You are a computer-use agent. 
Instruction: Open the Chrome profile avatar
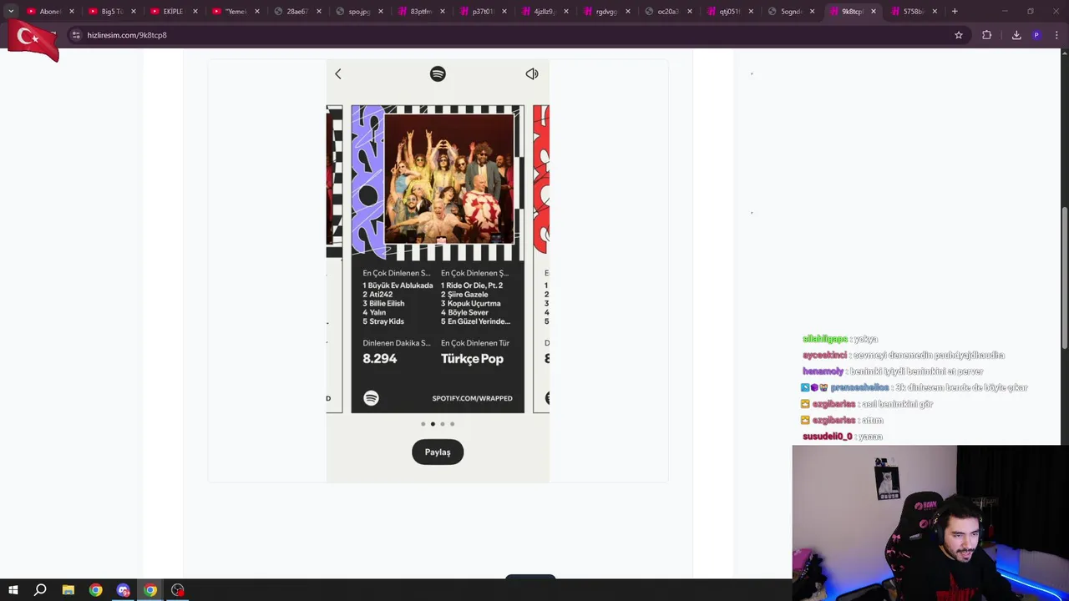click(1036, 35)
